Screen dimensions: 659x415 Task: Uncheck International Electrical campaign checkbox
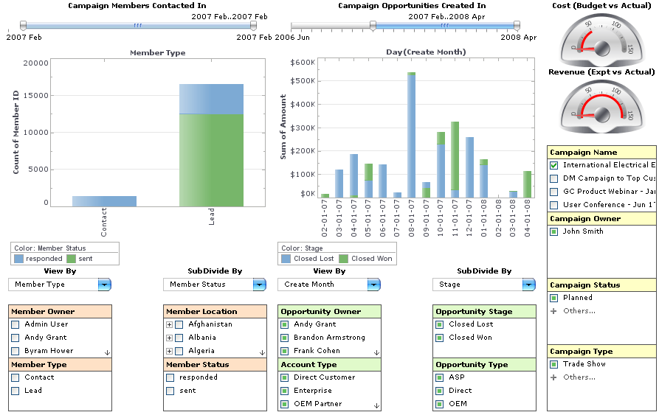(x=554, y=165)
